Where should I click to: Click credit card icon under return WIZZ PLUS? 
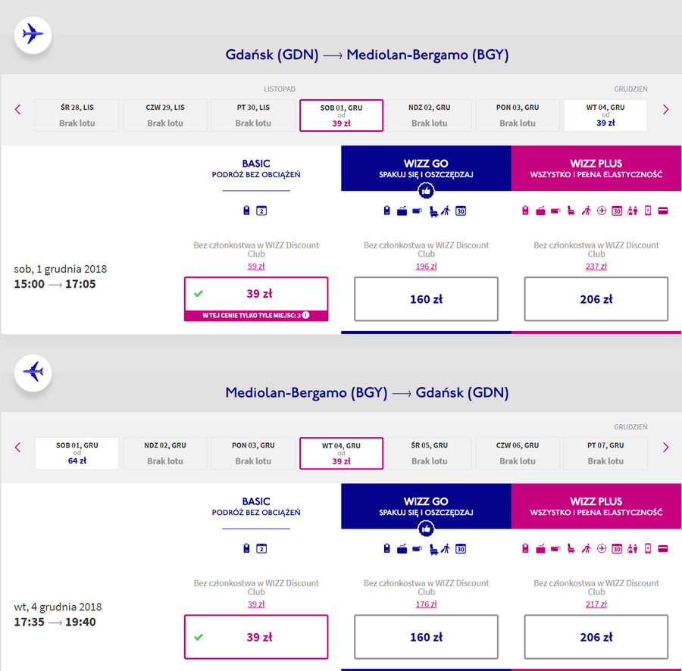point(663,549)
